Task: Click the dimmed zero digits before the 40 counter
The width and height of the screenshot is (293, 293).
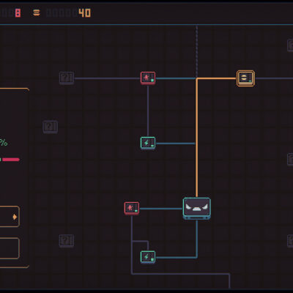Action: point(62,13)
